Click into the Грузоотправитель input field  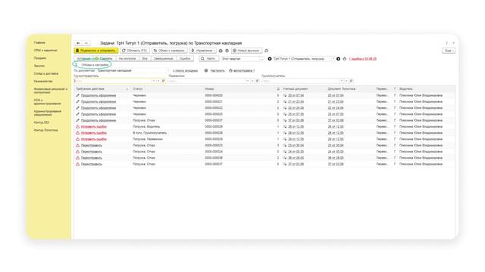tap(113, 81)
